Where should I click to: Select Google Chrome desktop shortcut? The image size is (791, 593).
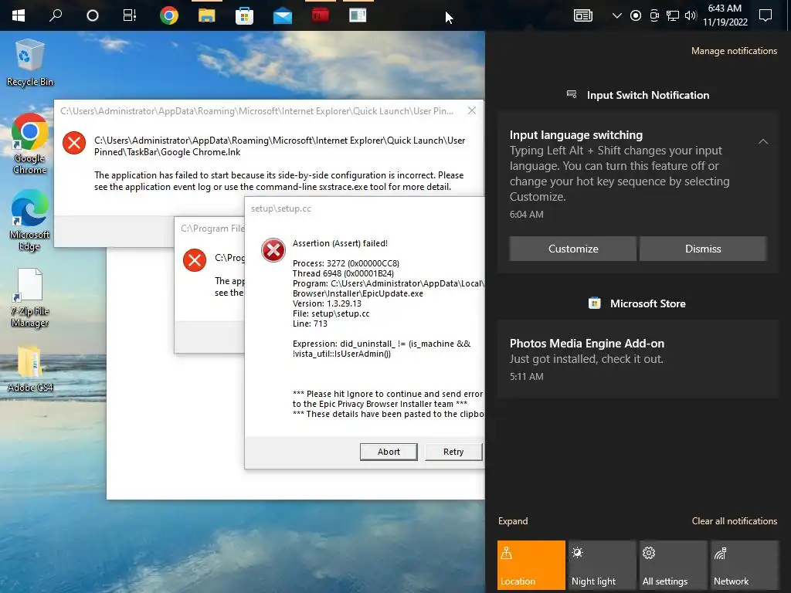tap(30, 144)
